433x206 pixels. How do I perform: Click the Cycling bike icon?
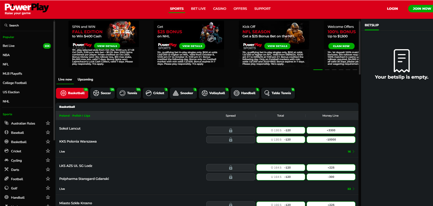pos(6,160)
